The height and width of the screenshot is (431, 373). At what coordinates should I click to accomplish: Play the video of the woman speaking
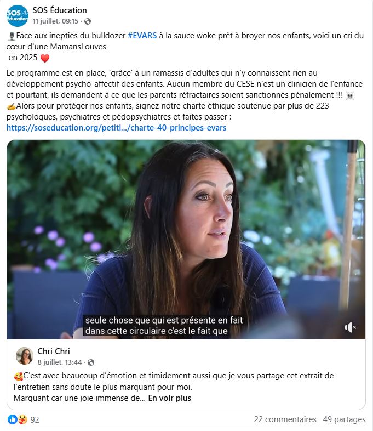point(186,240)
